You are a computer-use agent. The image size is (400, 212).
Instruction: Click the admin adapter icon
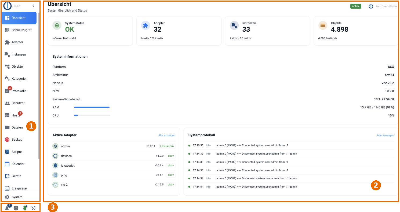pos(55,146)
